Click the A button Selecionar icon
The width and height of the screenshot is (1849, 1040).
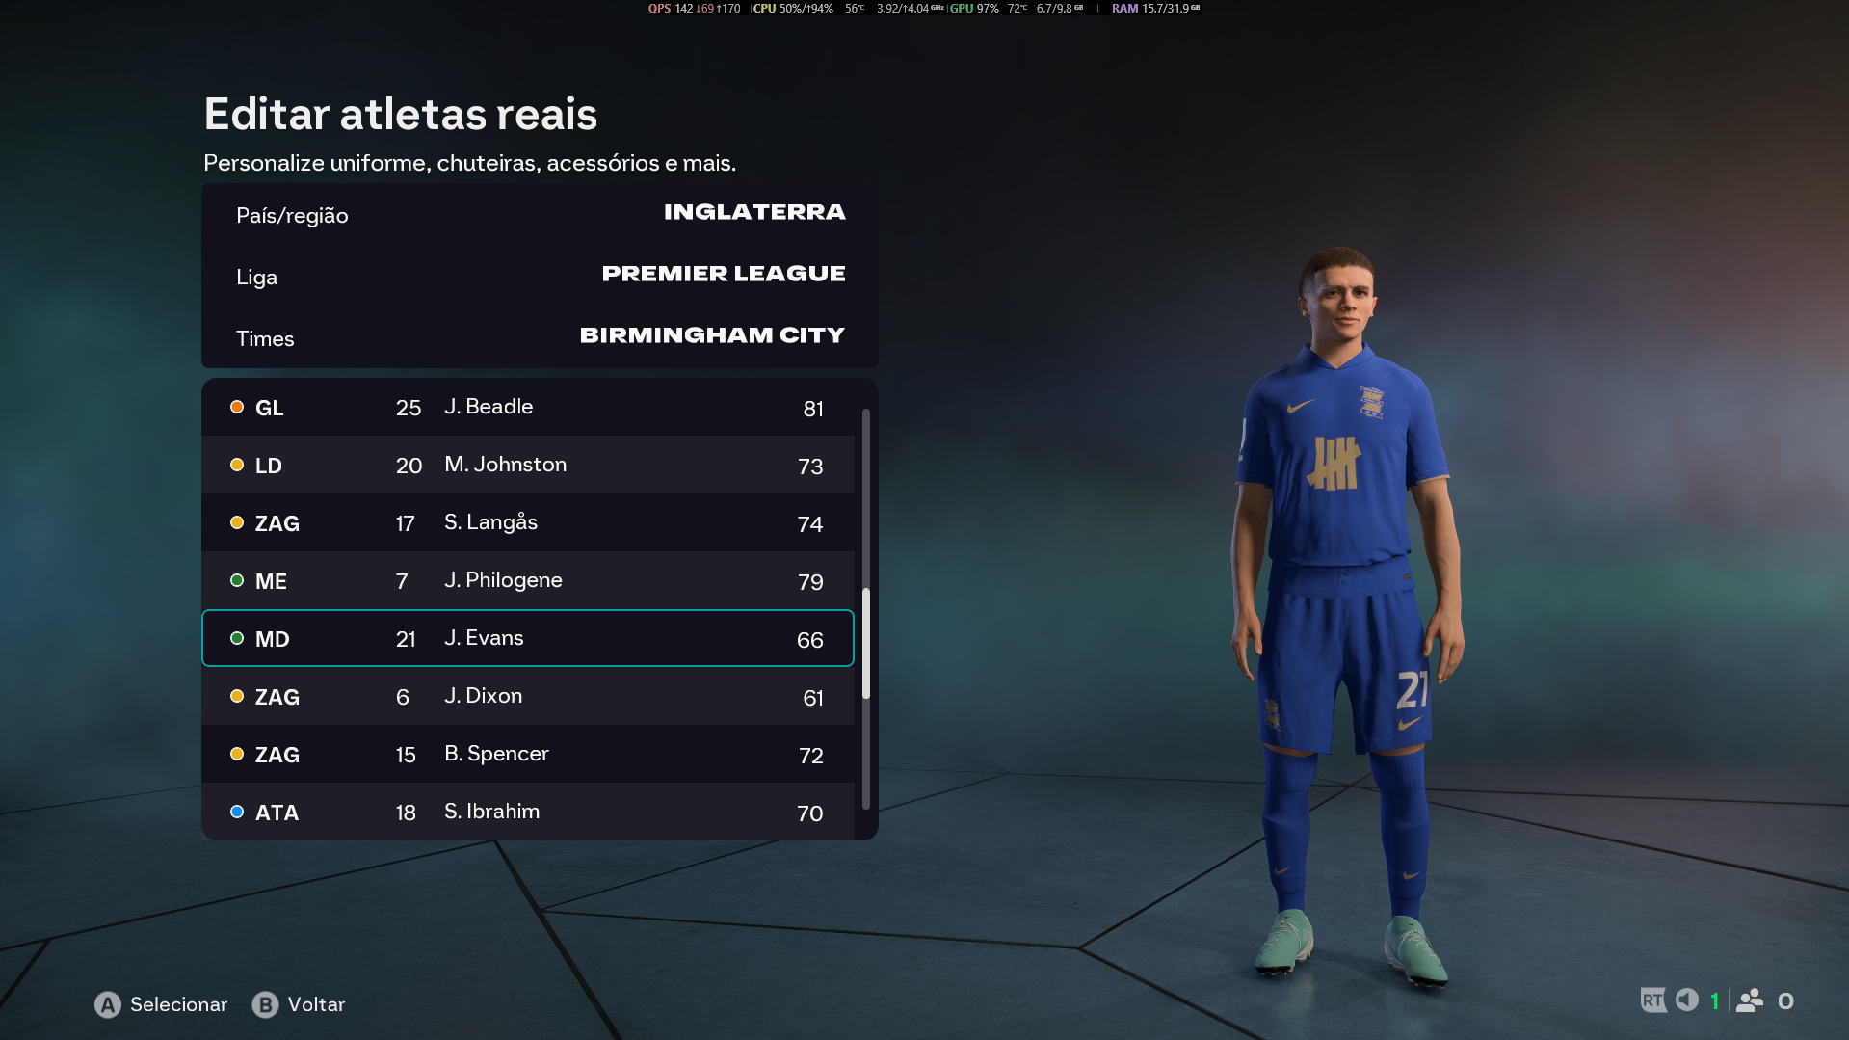click(108, 1005)
